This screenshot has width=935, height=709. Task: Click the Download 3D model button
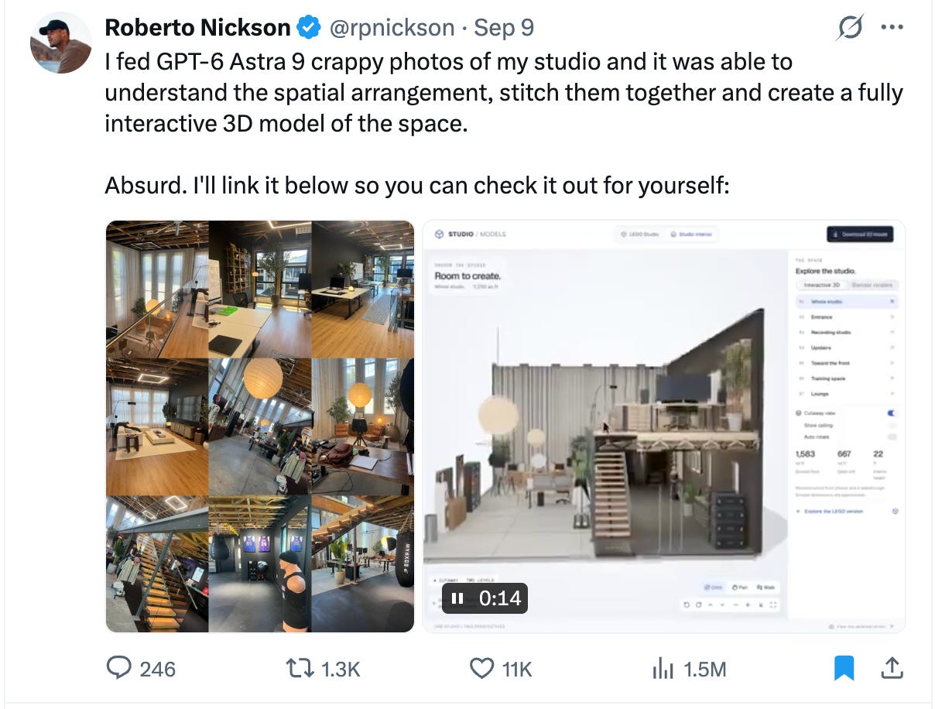(x=860, y=235)
